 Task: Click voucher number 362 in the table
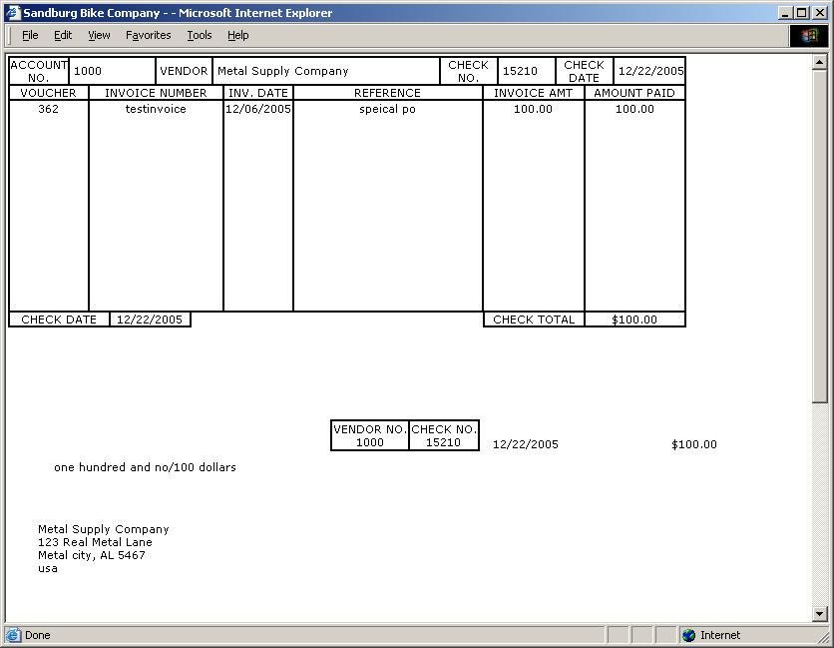(x=48, y=109)
